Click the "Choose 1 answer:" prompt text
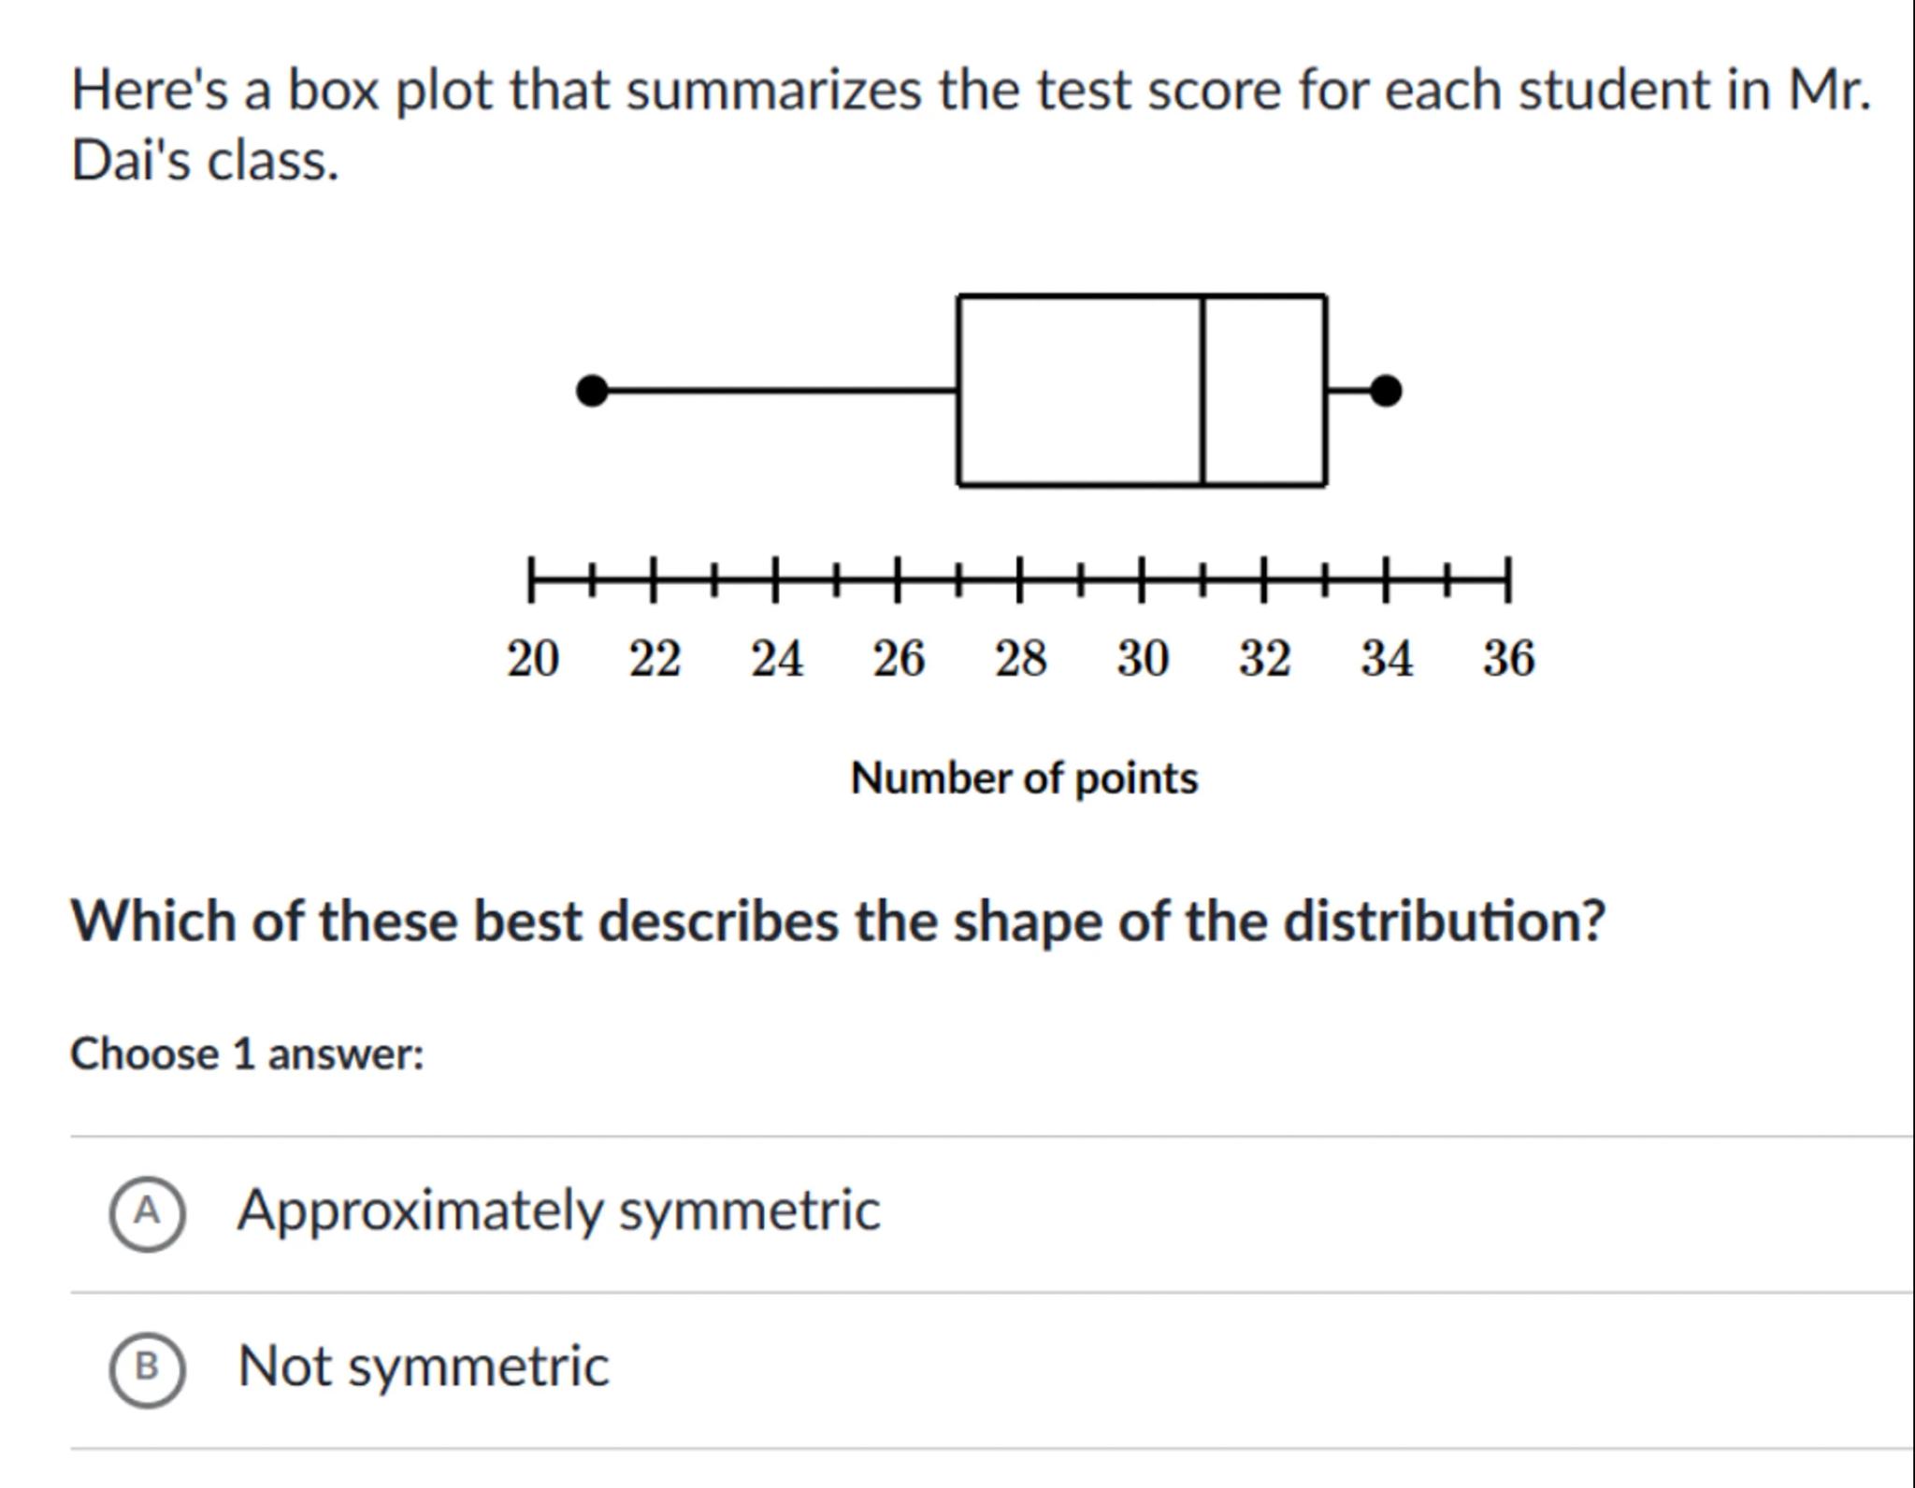The width and height of the screenshot is (1915, 1488). (247, 1054)
